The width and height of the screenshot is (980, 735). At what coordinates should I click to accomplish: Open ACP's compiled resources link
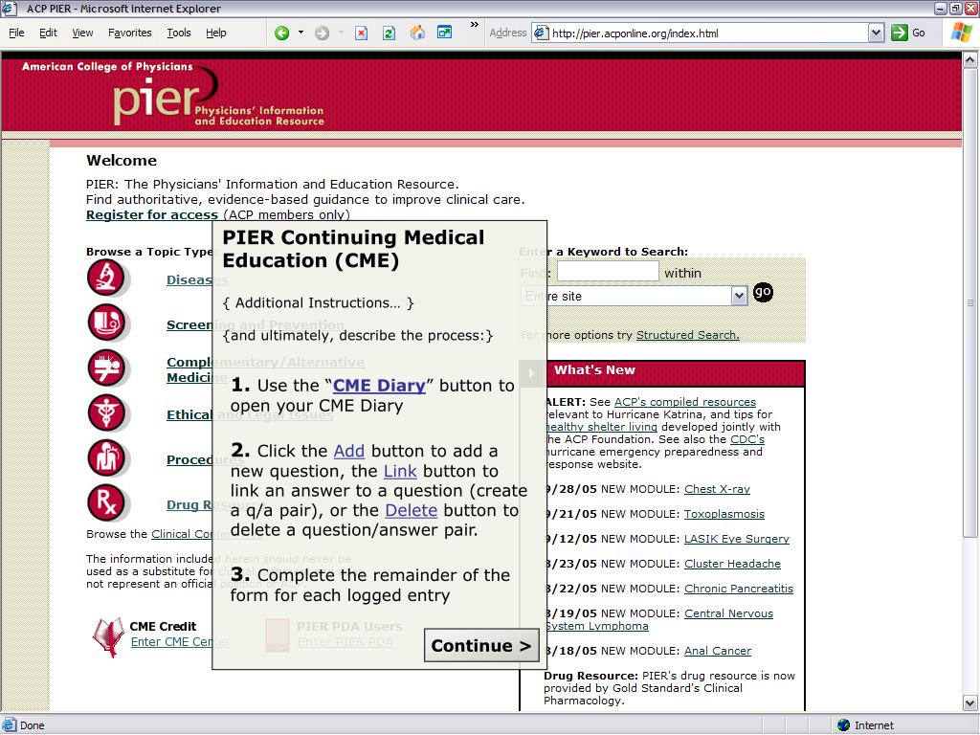click(685, 402)
